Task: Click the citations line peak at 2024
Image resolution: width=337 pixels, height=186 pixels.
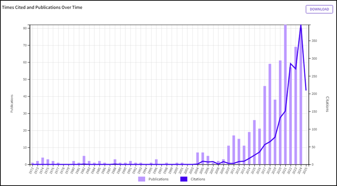Action: [x=301, y=25]
